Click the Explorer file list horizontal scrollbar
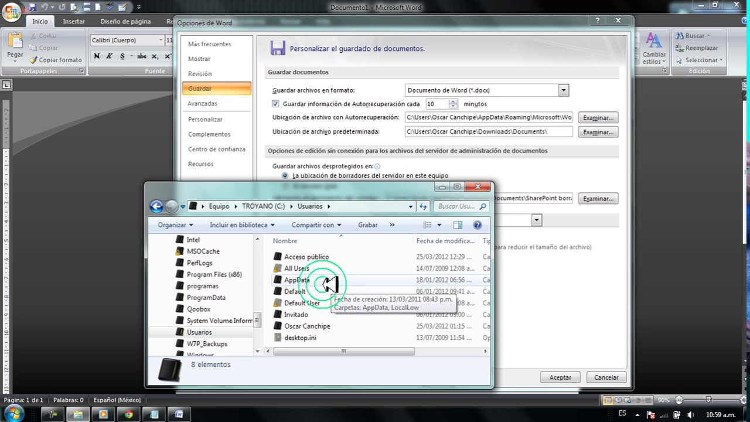750x422 pixels. 344,351
